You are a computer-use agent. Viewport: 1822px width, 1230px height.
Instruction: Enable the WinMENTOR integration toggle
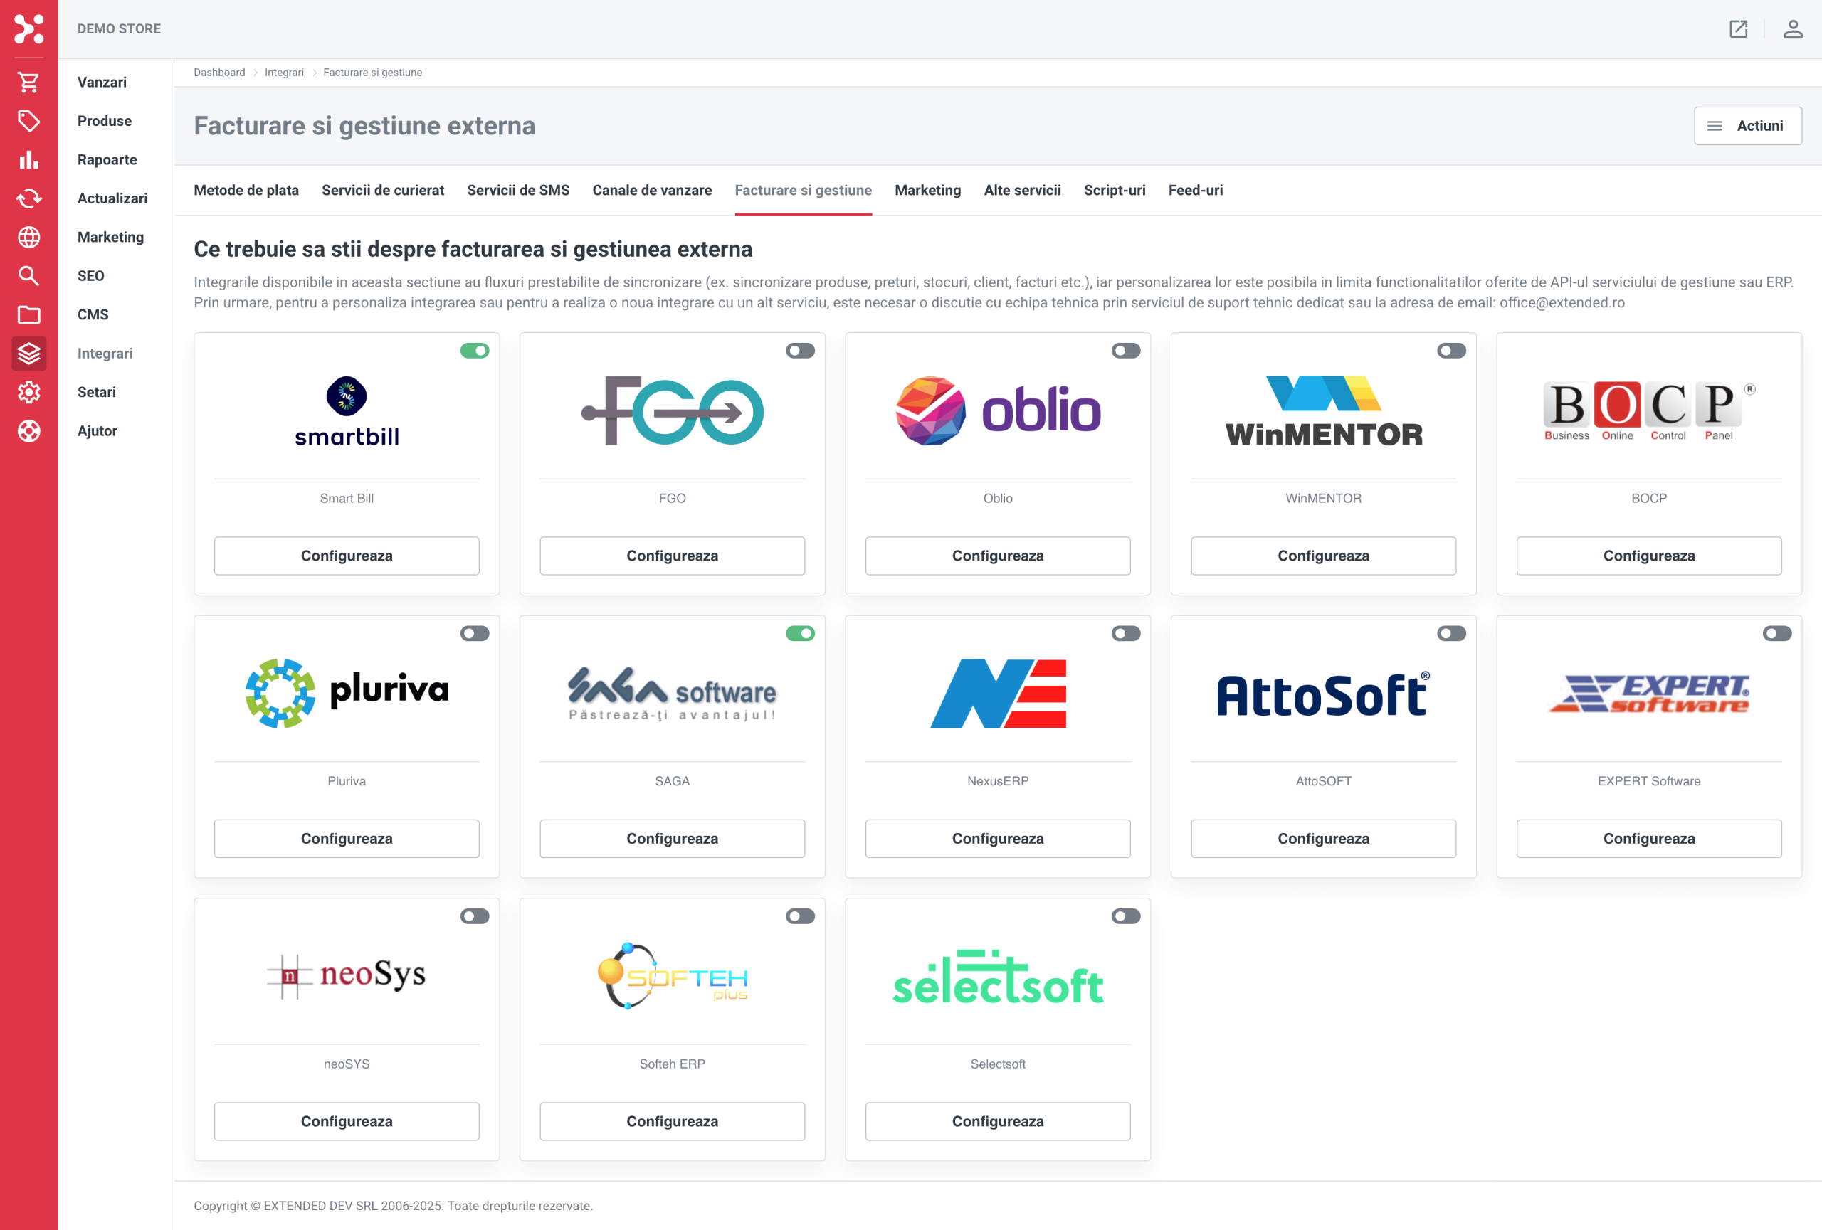coord(1451,350)
